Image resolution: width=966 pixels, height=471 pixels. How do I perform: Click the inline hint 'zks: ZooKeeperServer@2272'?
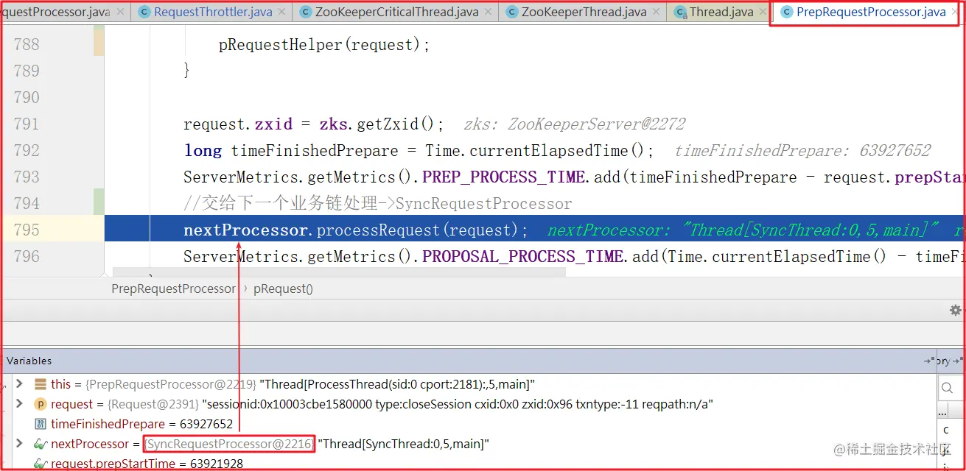tap(575, 124)
